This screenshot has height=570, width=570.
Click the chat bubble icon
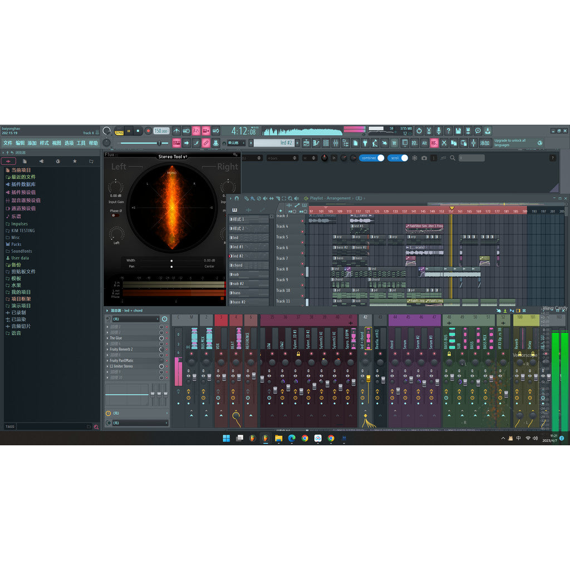478,131
